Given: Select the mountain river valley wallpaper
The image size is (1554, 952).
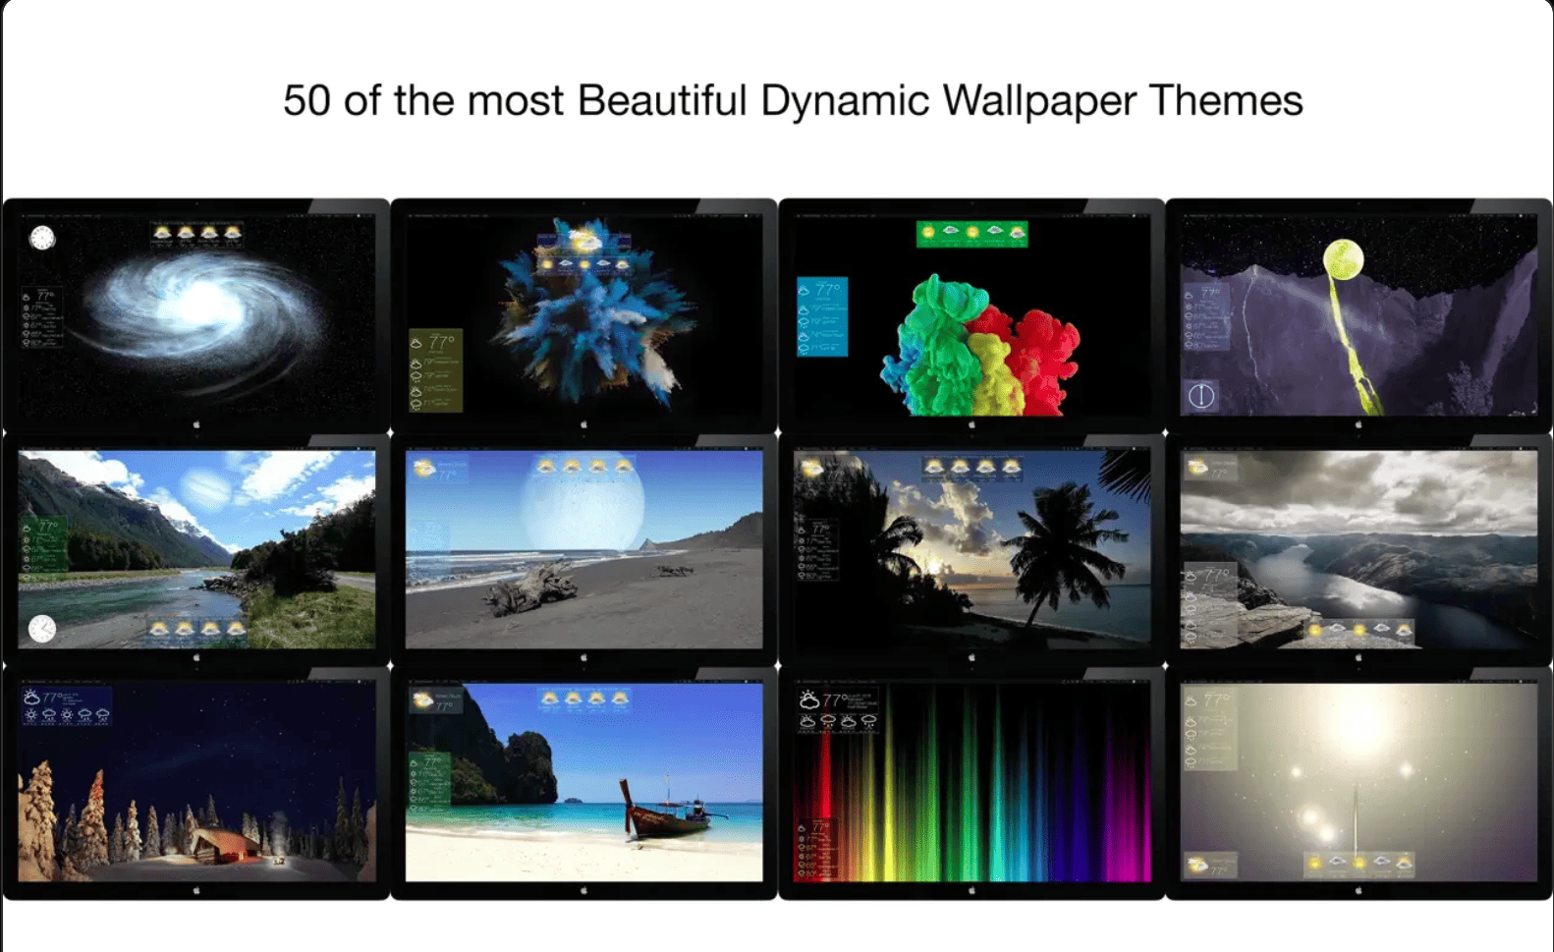Looking at the screenshot, I should (x=196, y=549).
